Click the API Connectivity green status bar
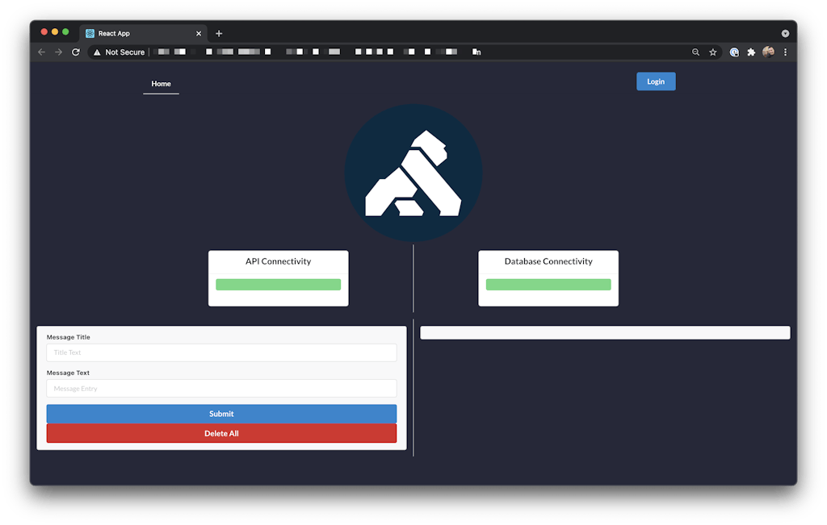Image resolution: width=827 pixels, height=525 pixels. 279,285
